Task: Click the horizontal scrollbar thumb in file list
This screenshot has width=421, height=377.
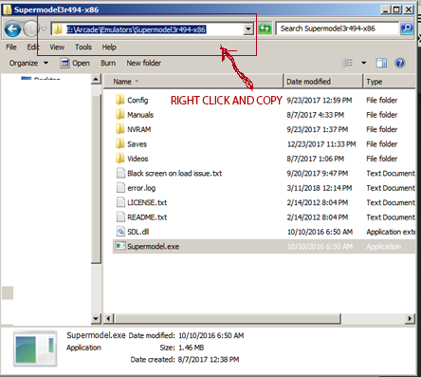Action: coord(227,318)
